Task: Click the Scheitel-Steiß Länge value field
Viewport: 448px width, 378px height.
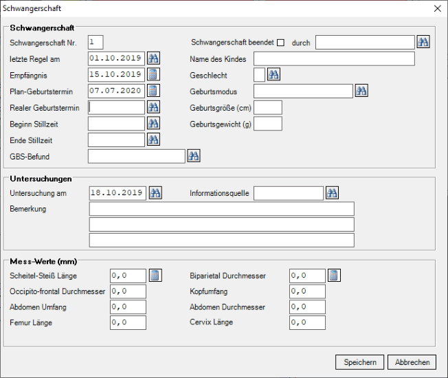Action: click(x=128, y=276)
